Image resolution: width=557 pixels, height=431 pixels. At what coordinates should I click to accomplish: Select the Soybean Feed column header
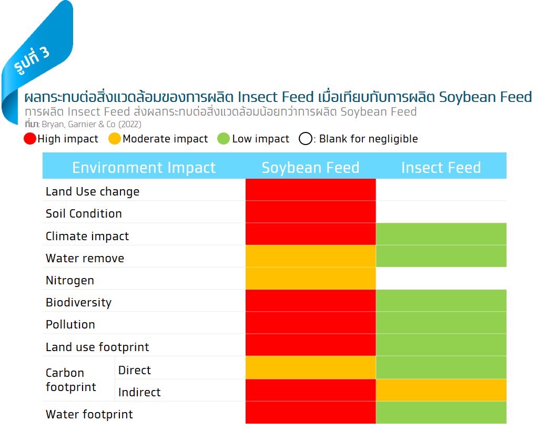[310, 167]
